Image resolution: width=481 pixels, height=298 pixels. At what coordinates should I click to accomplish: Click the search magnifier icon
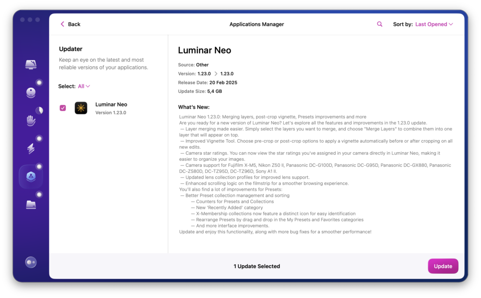tap(380, 24)
